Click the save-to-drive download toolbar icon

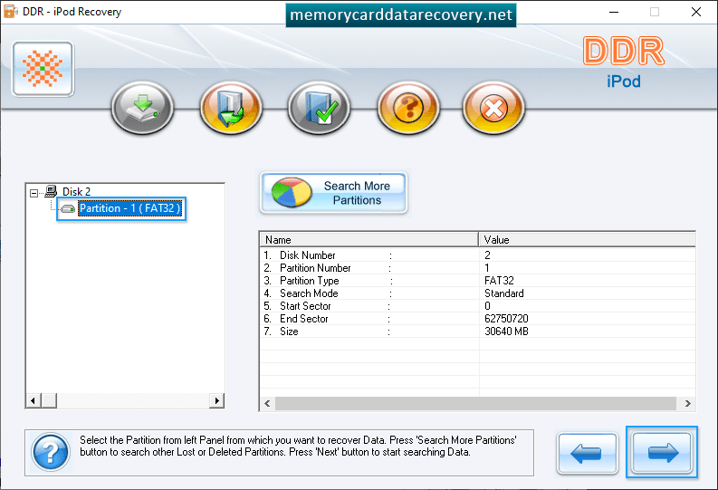click(x=142, y=108)
